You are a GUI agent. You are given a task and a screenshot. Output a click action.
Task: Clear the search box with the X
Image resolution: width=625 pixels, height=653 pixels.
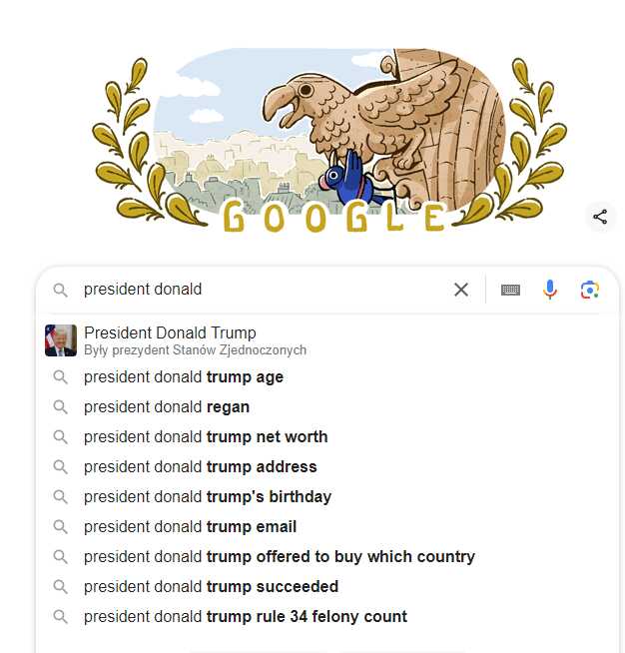461,290
